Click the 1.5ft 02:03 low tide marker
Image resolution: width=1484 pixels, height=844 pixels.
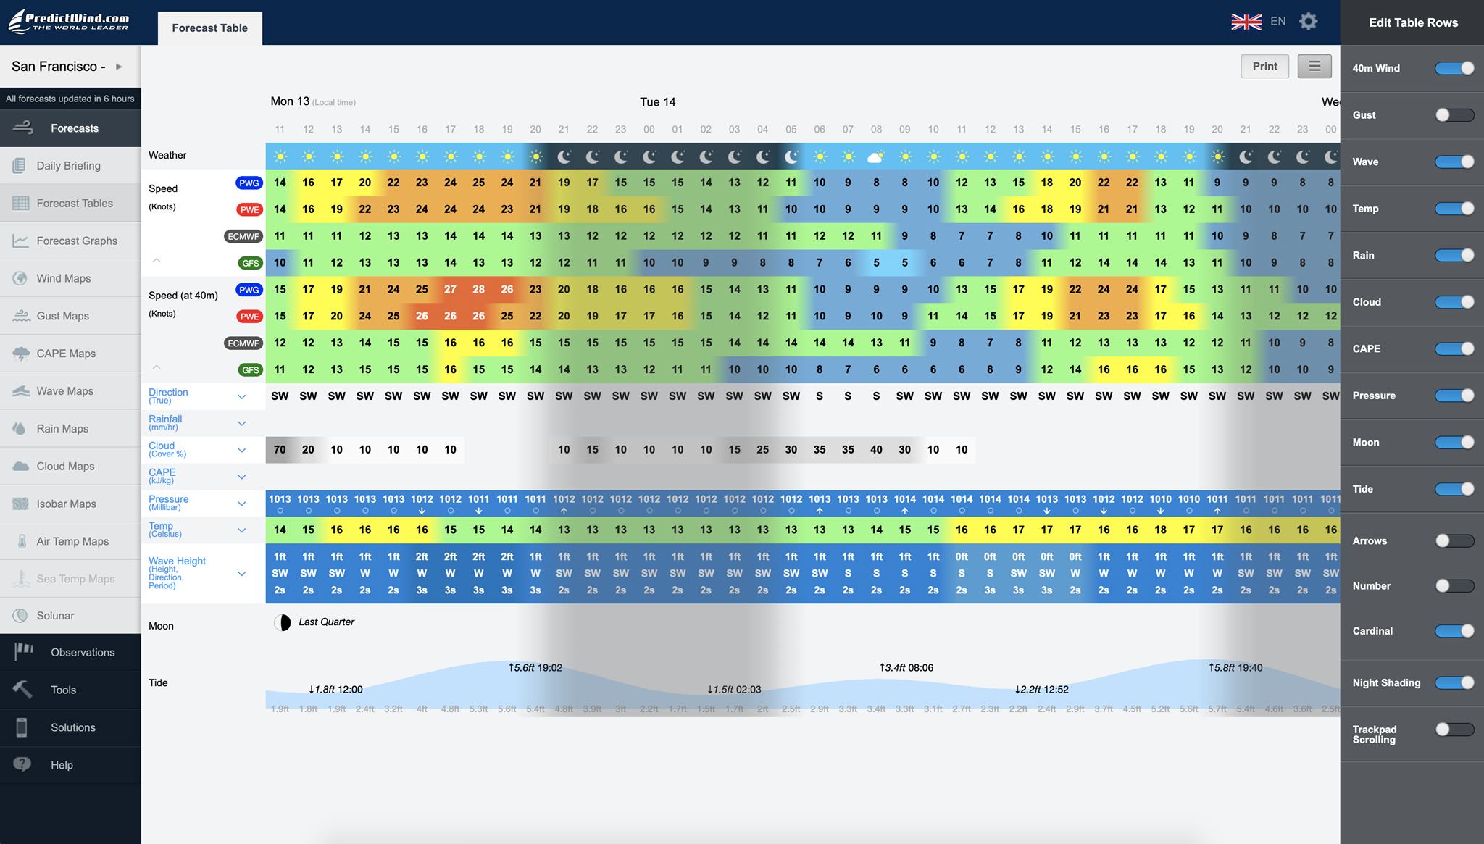(x=734, y=690)
